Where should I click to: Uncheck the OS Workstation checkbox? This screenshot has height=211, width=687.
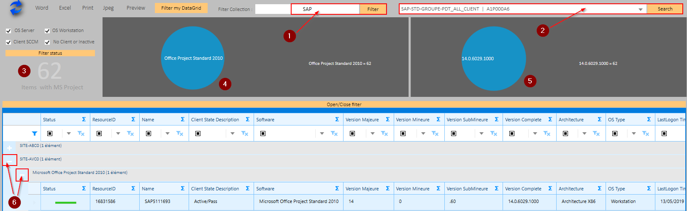[x=47, y=31]
